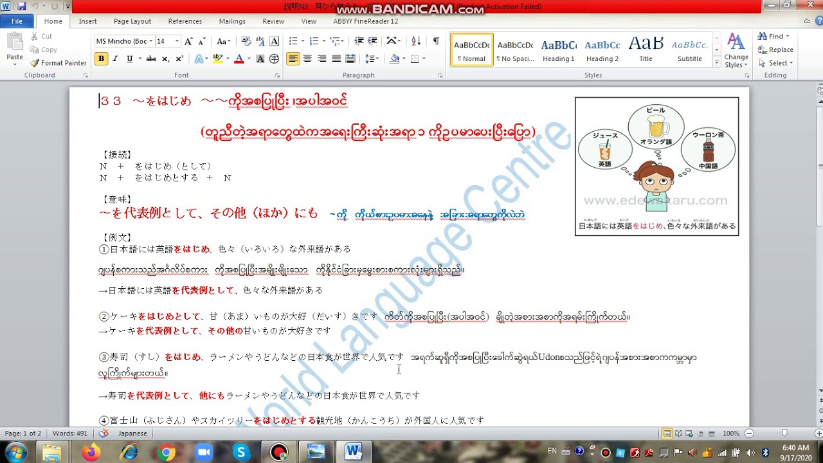
Task: Click Decrease Indent icon
Action: (359, 41)
